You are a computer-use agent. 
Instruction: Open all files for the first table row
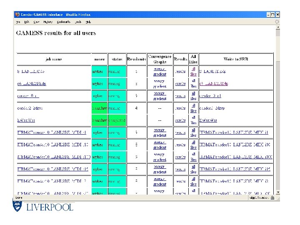[x=193, y=71]
